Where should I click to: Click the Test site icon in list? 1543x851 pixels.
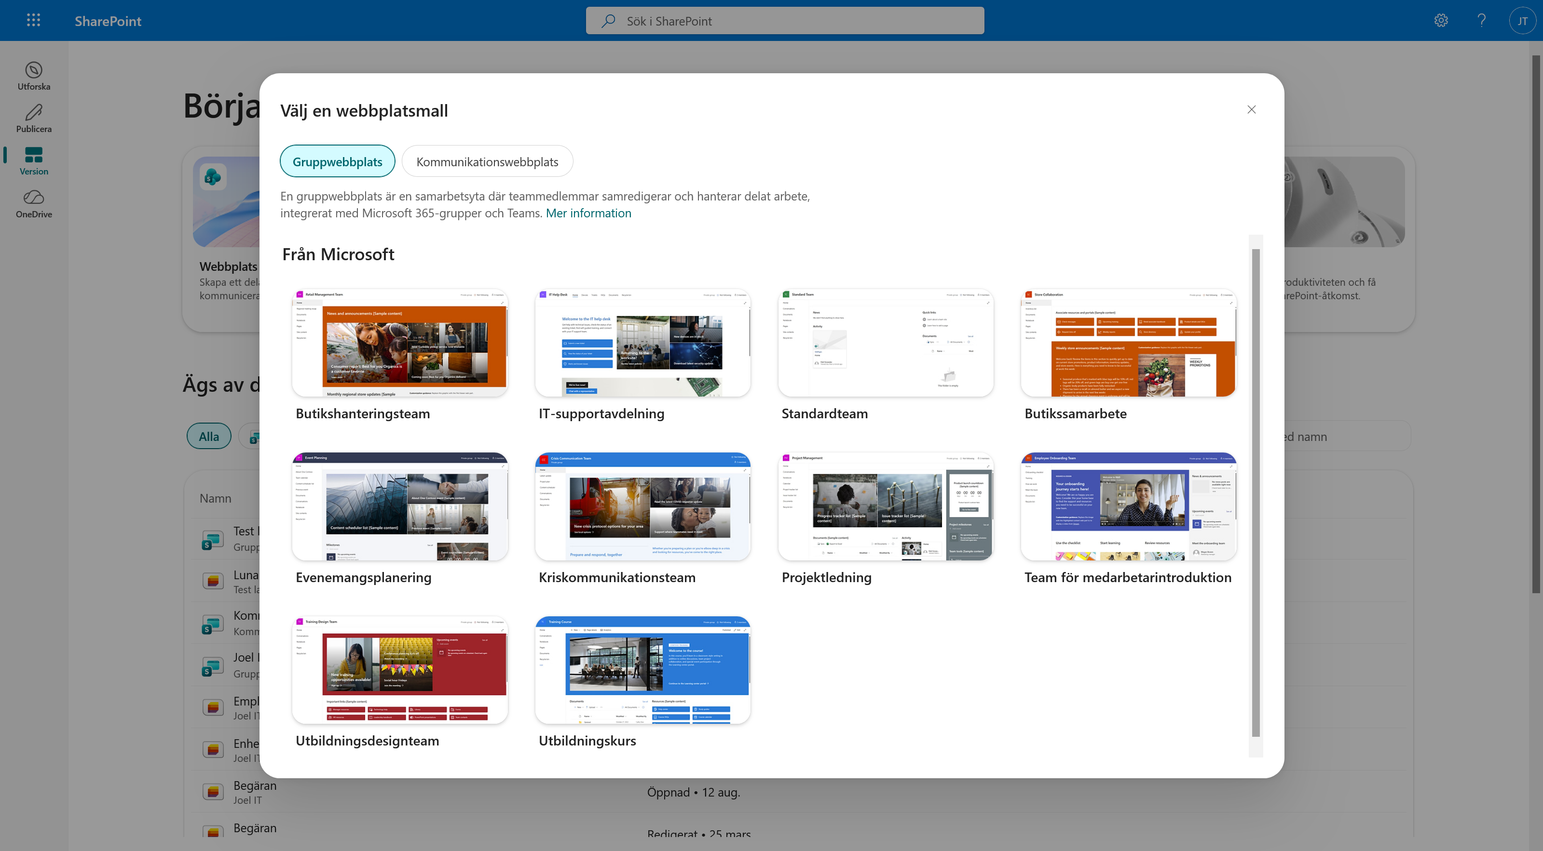point(213,540)
